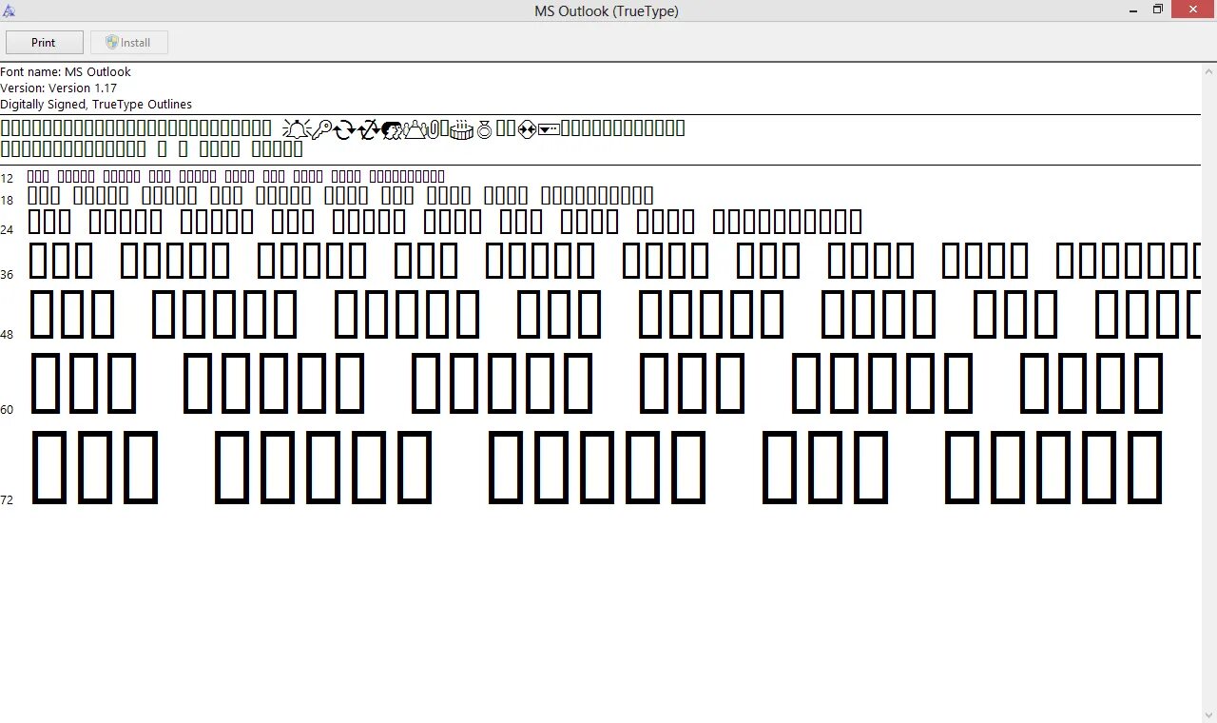Click the Install button
1217x723 pixels.
(x=129, y=43)
